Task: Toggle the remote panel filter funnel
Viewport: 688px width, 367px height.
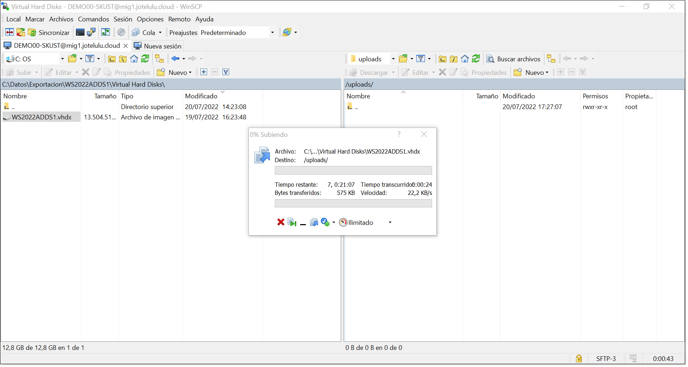Action: click(421, 58)
